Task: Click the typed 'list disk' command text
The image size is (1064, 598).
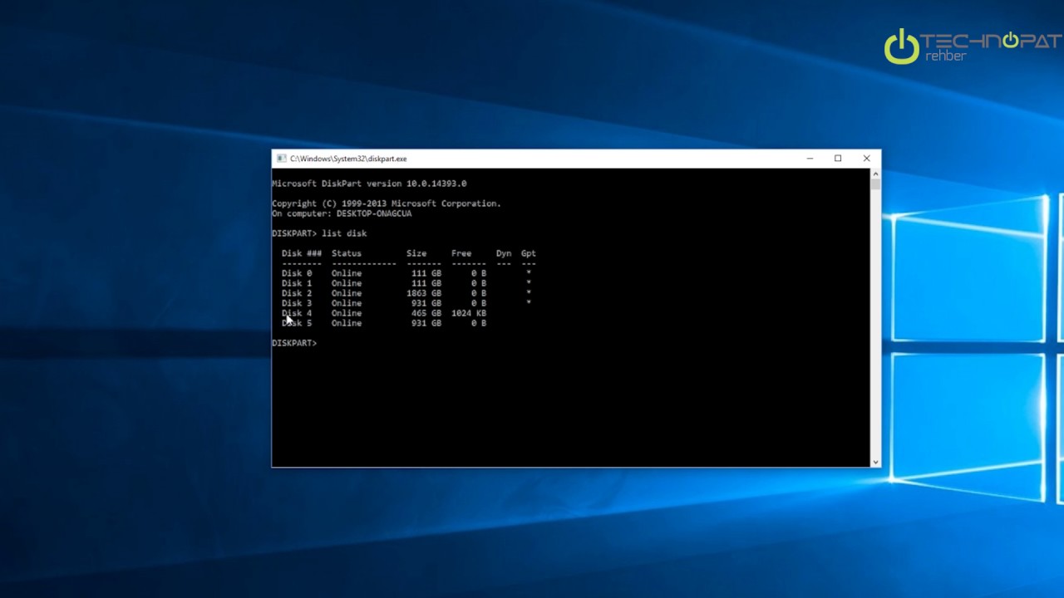Action: pos(344,233)
